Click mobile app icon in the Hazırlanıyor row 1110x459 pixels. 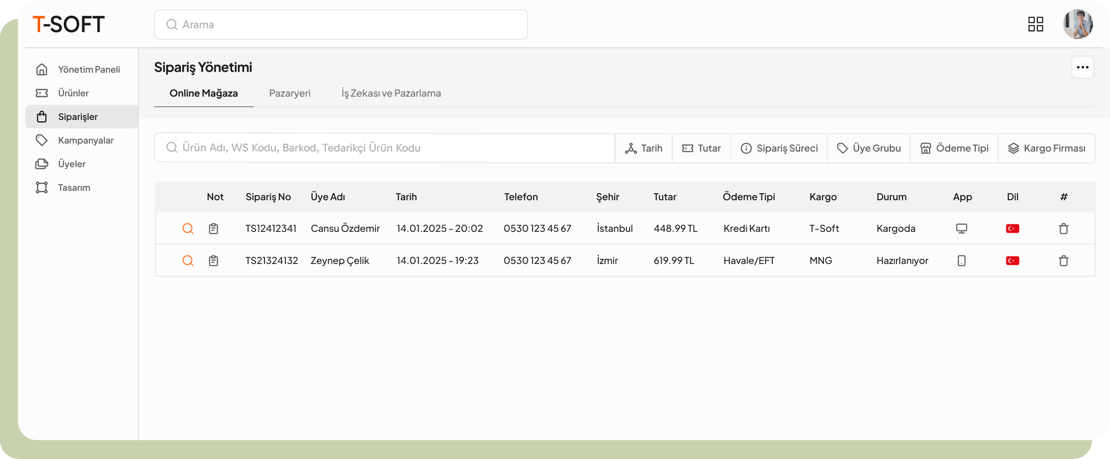(961, 261)
